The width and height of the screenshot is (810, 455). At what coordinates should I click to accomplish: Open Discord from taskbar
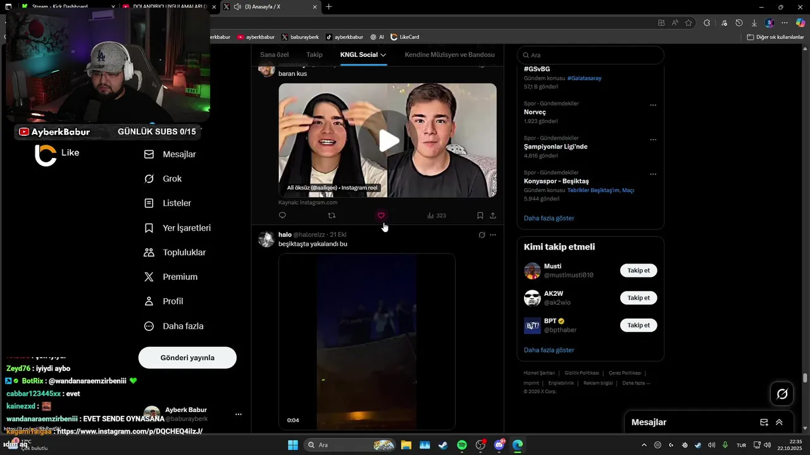(x=499, y=445)
